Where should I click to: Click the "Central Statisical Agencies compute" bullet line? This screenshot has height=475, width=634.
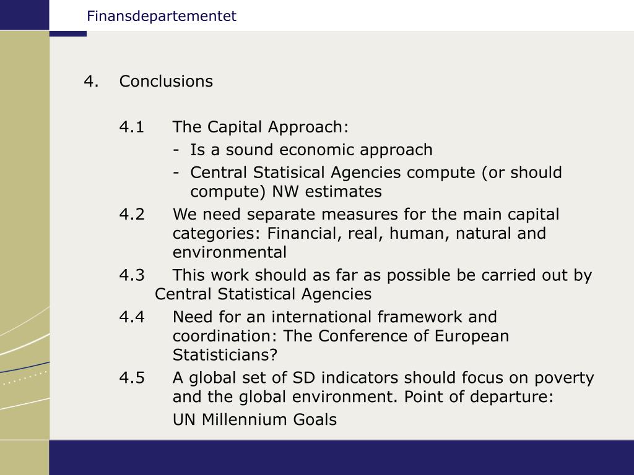[376, 172]
